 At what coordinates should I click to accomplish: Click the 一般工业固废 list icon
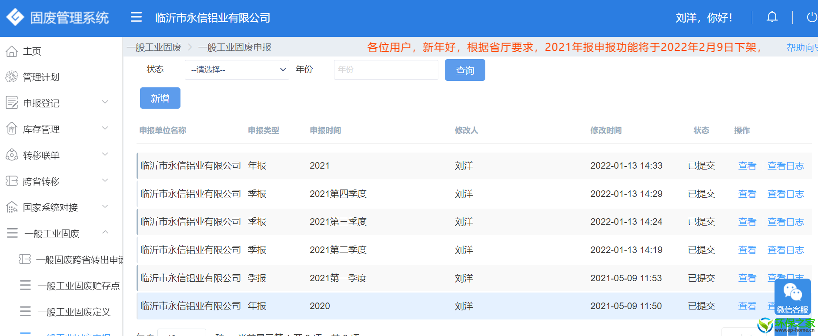coord(12,233)
